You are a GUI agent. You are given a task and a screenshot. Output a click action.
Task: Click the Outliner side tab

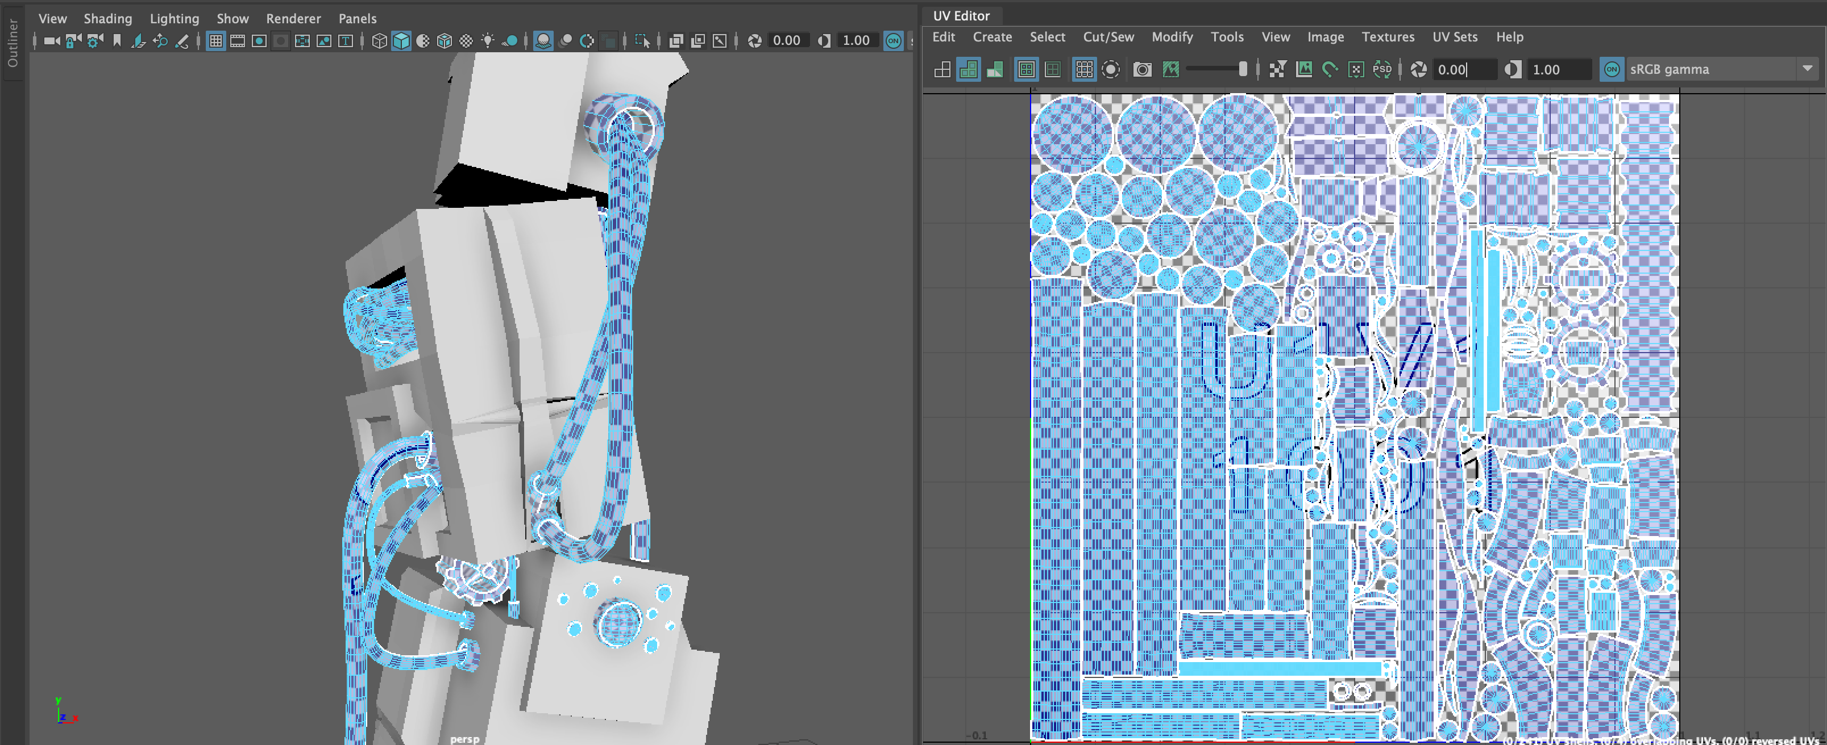click(12, 44)
